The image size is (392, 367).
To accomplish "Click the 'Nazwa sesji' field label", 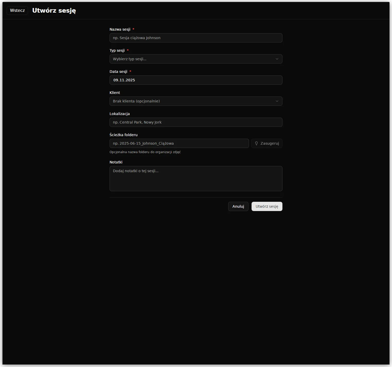I will [x=120, y=29].
